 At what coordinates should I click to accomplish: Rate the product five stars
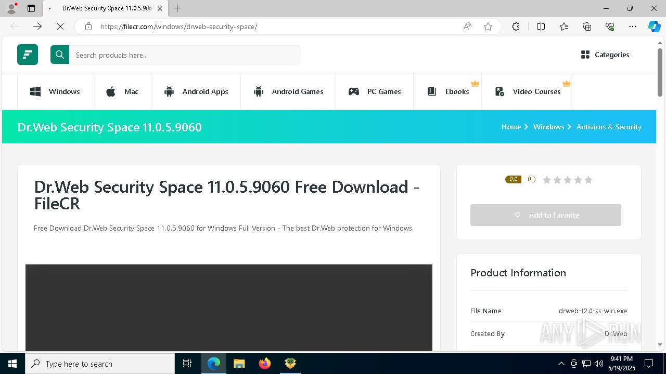click(588, 180)
